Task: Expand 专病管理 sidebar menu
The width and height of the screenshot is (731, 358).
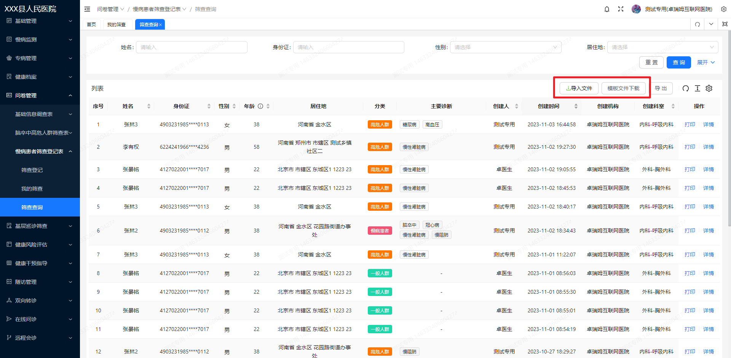Action: point(40,58)
